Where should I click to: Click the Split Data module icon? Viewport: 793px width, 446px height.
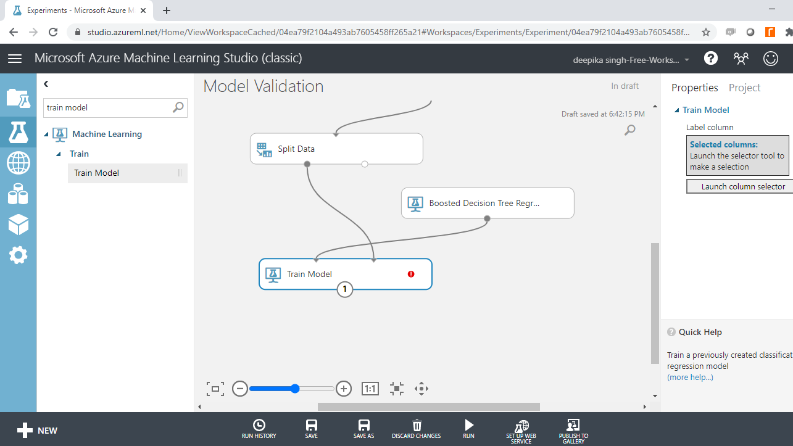264,149
